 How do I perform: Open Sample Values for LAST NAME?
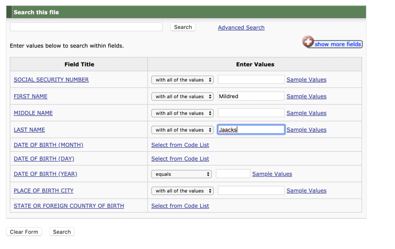pyautogui.click(x=306, y=130)
